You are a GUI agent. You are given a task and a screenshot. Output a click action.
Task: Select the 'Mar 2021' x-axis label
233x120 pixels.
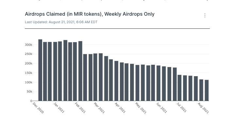(x=99, y=108)
